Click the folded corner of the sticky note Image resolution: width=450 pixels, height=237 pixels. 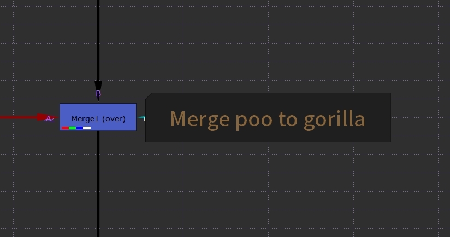coord(149,95)
